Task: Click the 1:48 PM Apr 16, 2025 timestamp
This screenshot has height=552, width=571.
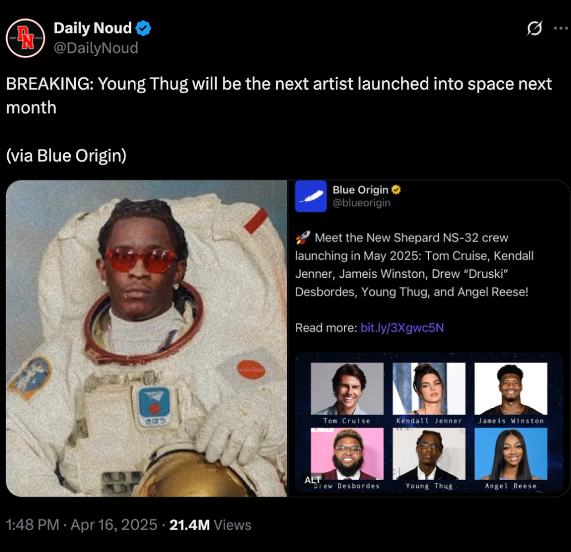Action: coord(81,525)
